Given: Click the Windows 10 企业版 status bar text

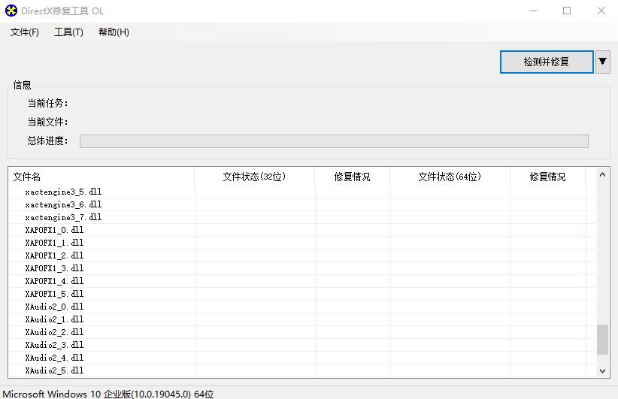Looking at the screenshot, I should pos(108,394).
